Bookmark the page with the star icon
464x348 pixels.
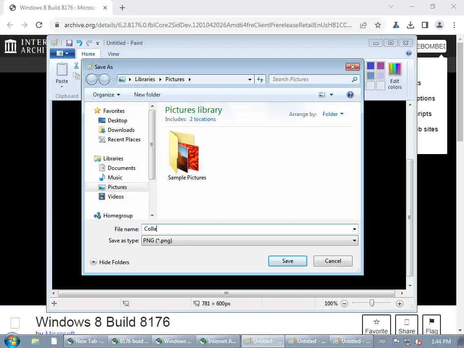[x=378, y=25]
